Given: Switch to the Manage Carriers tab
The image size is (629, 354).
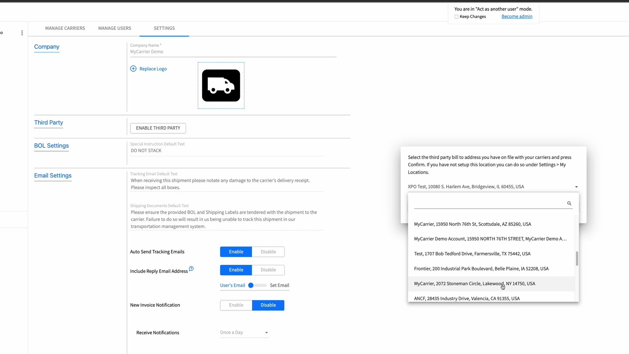Looking at the screenshot, I should click(65, 28).
